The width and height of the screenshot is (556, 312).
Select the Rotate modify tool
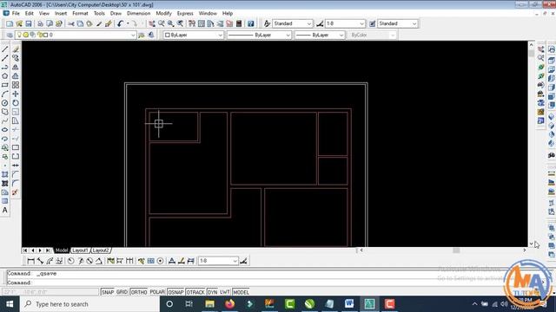pos(16,103)
